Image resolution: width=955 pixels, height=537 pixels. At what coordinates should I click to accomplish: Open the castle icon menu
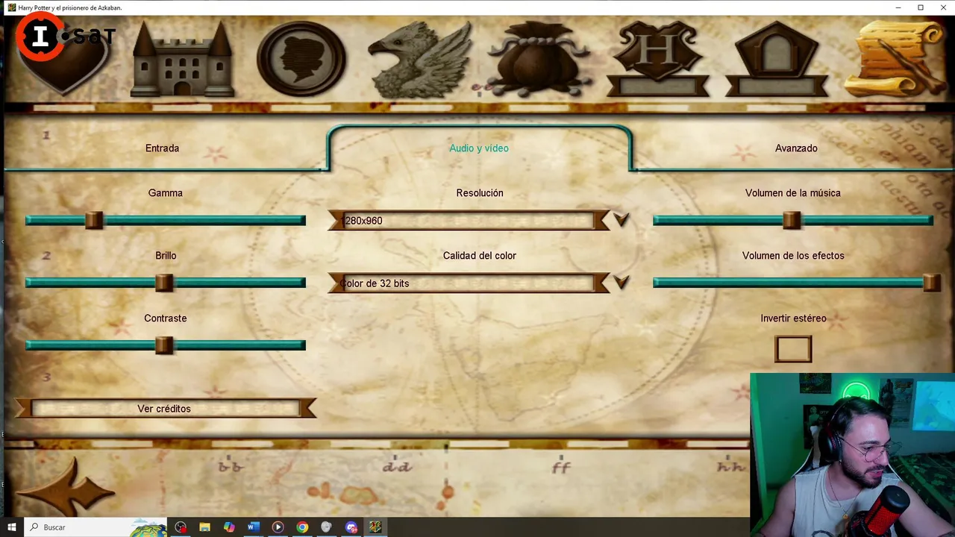[x=182, y=58]
